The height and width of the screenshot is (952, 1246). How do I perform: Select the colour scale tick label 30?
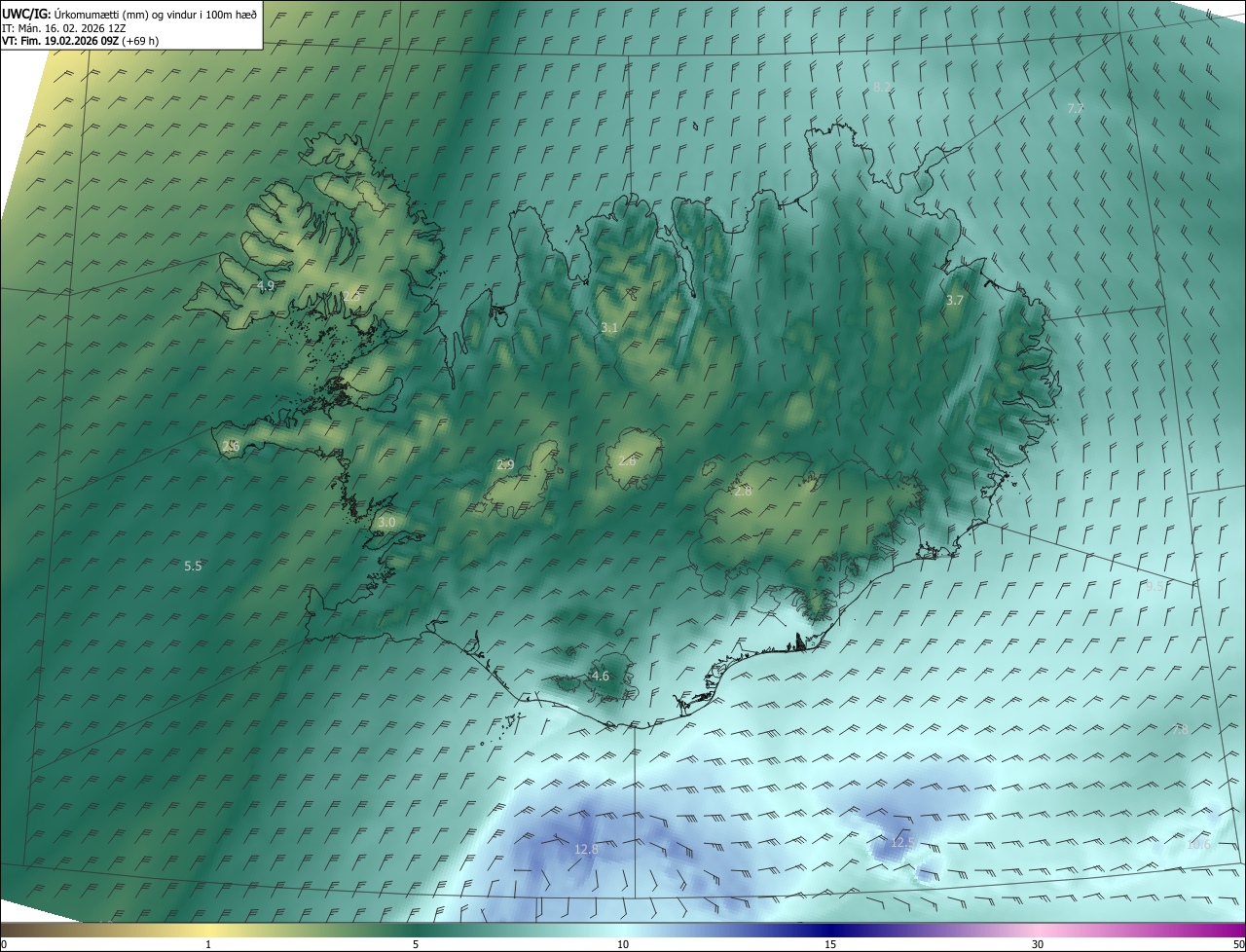coord(1038,944)
